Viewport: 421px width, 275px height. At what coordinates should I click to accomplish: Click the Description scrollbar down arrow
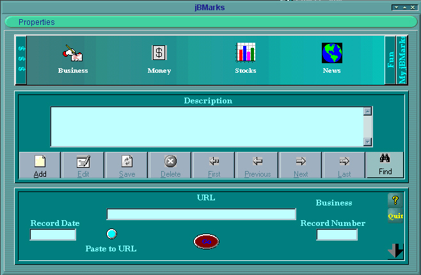tap(367, 142)
